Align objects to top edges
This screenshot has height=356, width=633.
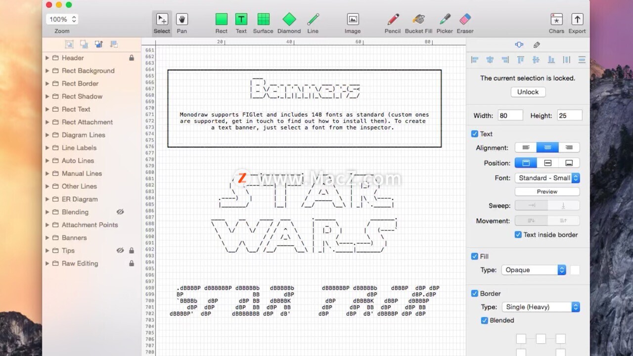pyautogui.click(x=520, y=60)
